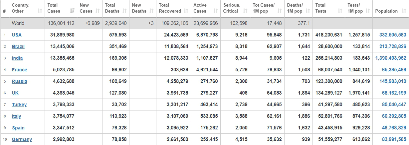
Task: Sort by the New Cases column arrows
Action: 98,11
